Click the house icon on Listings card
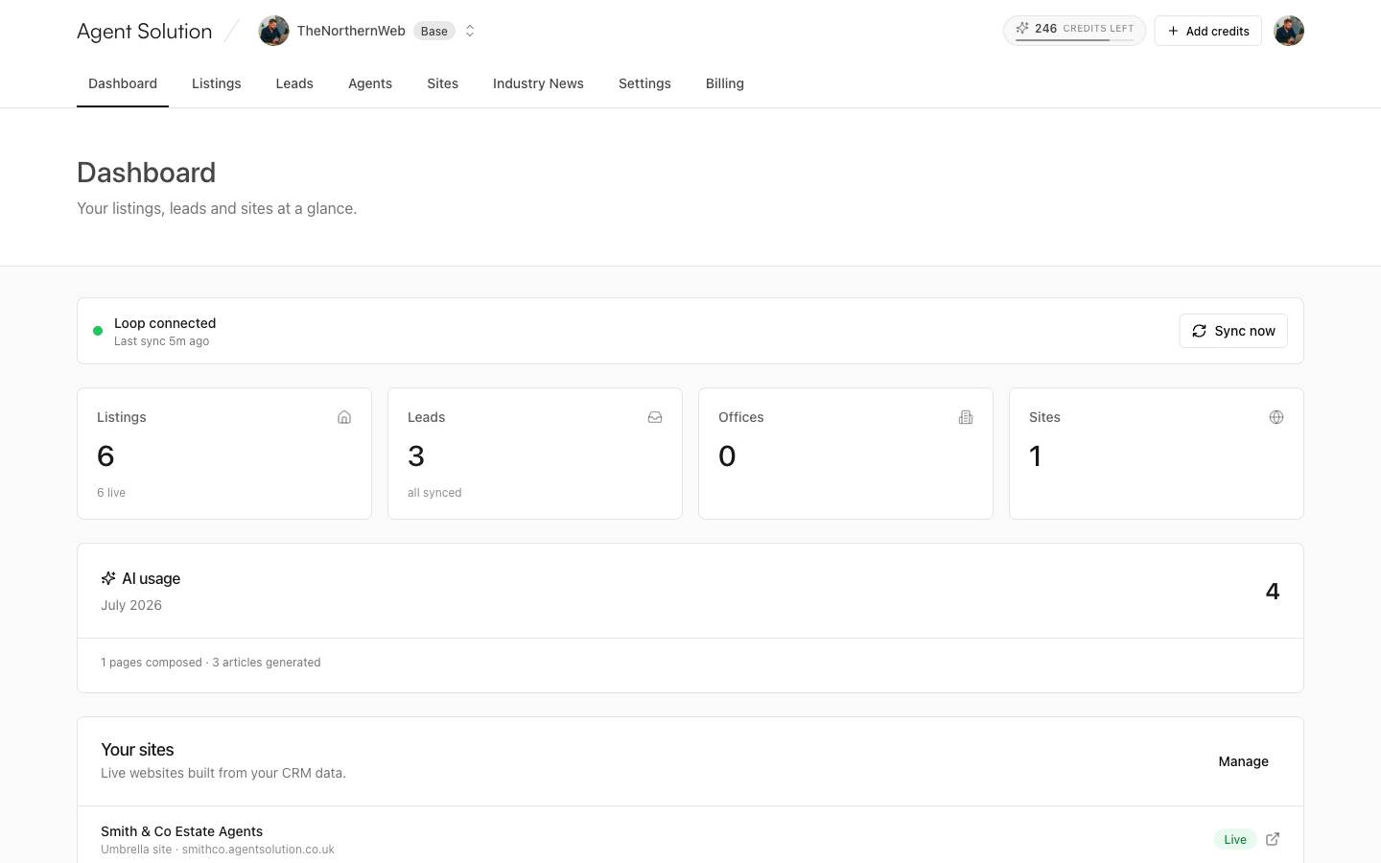1381x863 pixels. tap(344, 417)
